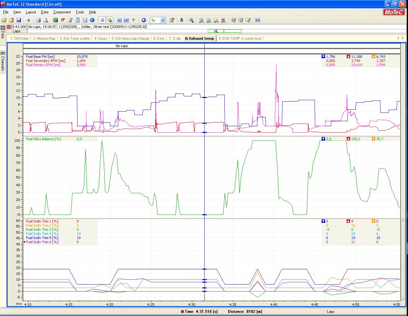Image resolution: width=408 pixels, height=316 pixels.
Task: Open the 1x zoom level dropdown
Action: [163, 20]
